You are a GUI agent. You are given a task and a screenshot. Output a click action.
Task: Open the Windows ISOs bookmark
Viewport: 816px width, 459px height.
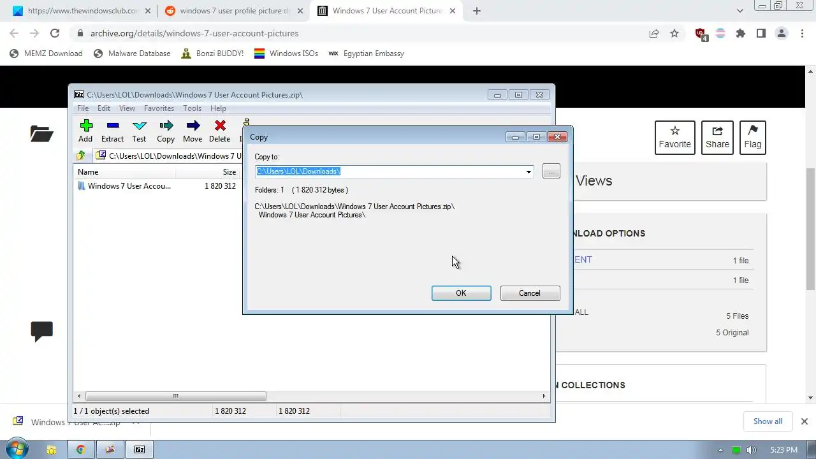pos(286,54)
